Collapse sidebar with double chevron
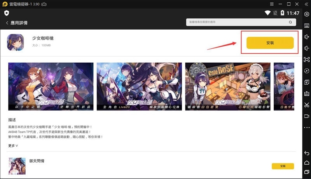The height and width of the screenshot is (179, 311). [306, 4]
